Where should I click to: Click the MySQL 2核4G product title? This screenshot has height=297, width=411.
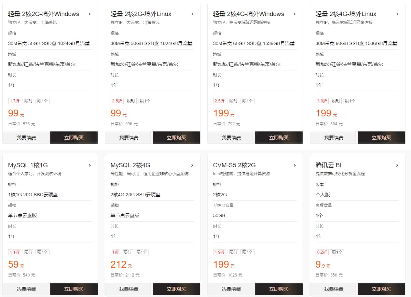click(130, 165)
